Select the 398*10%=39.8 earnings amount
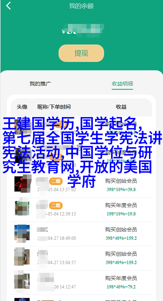163x301 pixels. coord(121,190)
